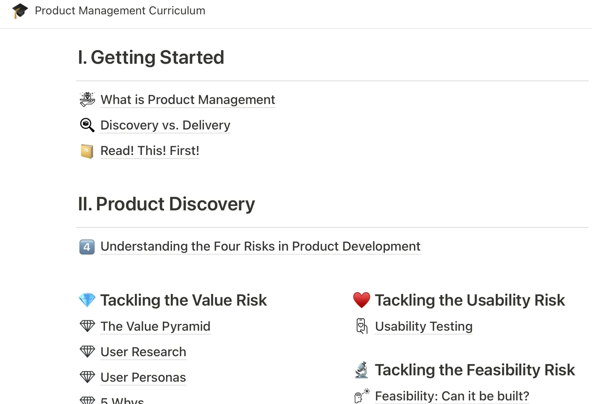The image size is (592, 404).
Task: Click the microscope Feasibility Risk icon
Action: pos(362,370)
